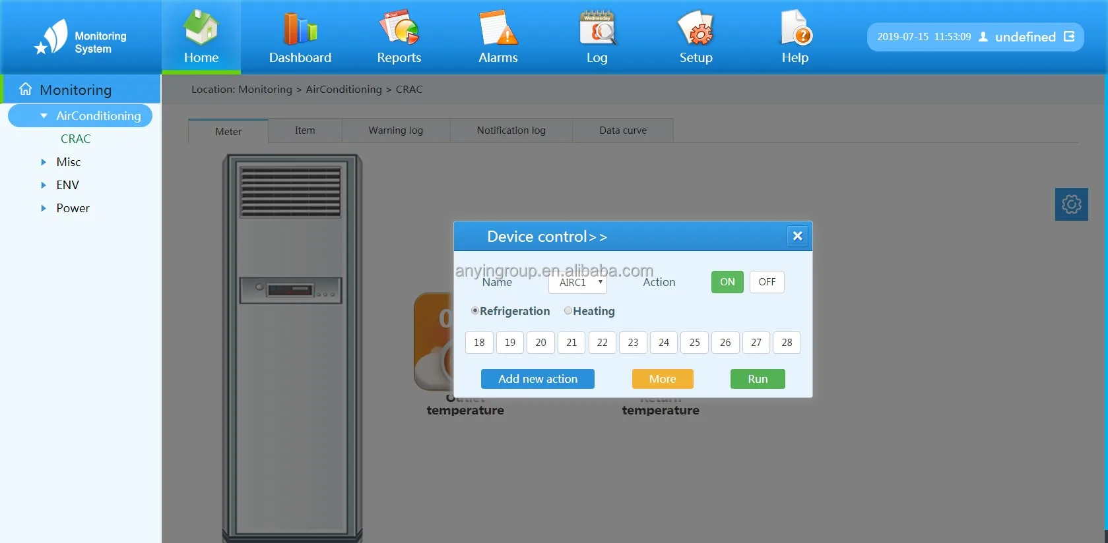Switch to the Data curve tab
This screenshot has height=543, width=1108.
622,130
